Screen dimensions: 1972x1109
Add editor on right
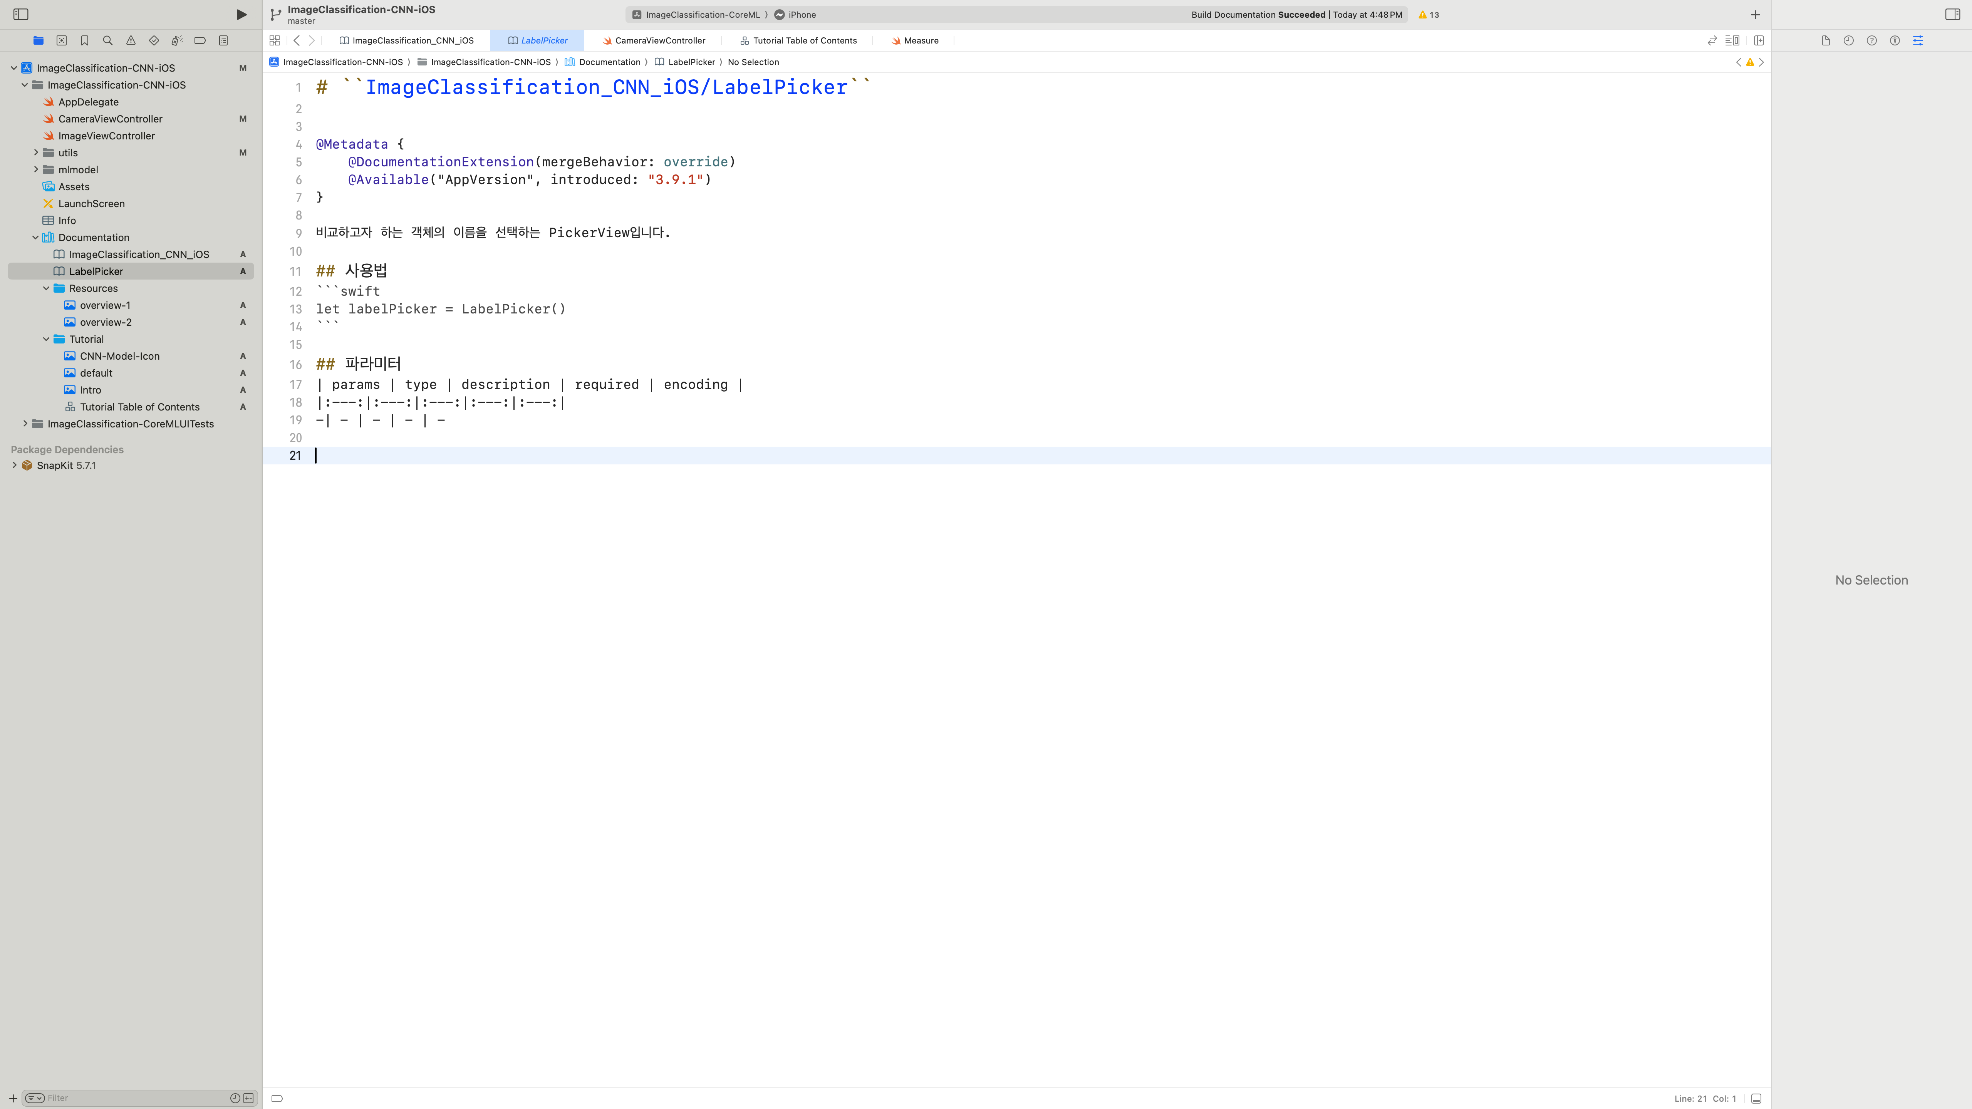click(1759, 40)
